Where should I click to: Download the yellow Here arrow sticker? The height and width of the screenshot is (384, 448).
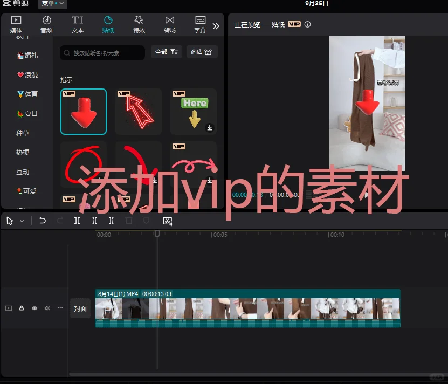tap(210, 128)
